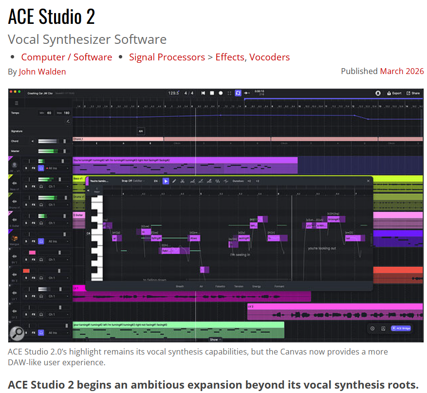
Task: Click the magnifier zoom icon over the screenshot
Action: 17,333
